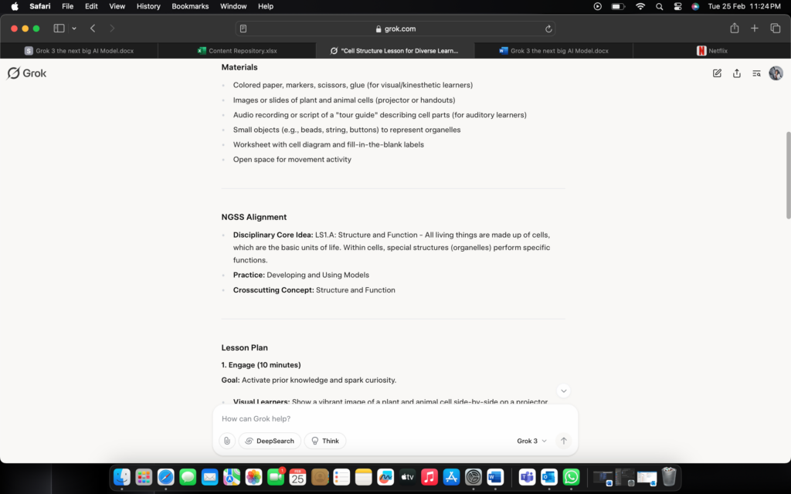Reload the page in the address bar
This screenshot has height=494, width=791.
[x=548, y=29]
